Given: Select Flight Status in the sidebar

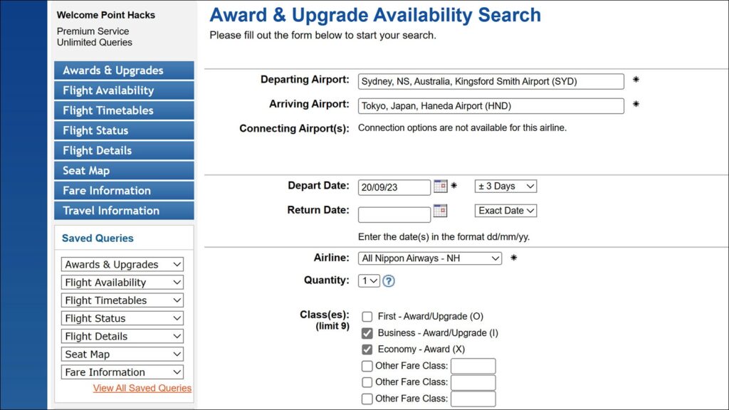Looking at the screenshot, I should [x=122, y=130].
